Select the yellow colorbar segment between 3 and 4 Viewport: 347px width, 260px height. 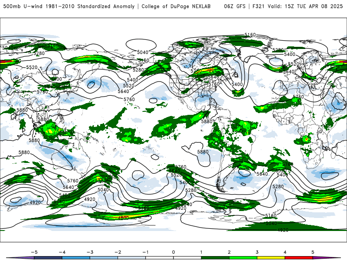(x=271, y=258)
